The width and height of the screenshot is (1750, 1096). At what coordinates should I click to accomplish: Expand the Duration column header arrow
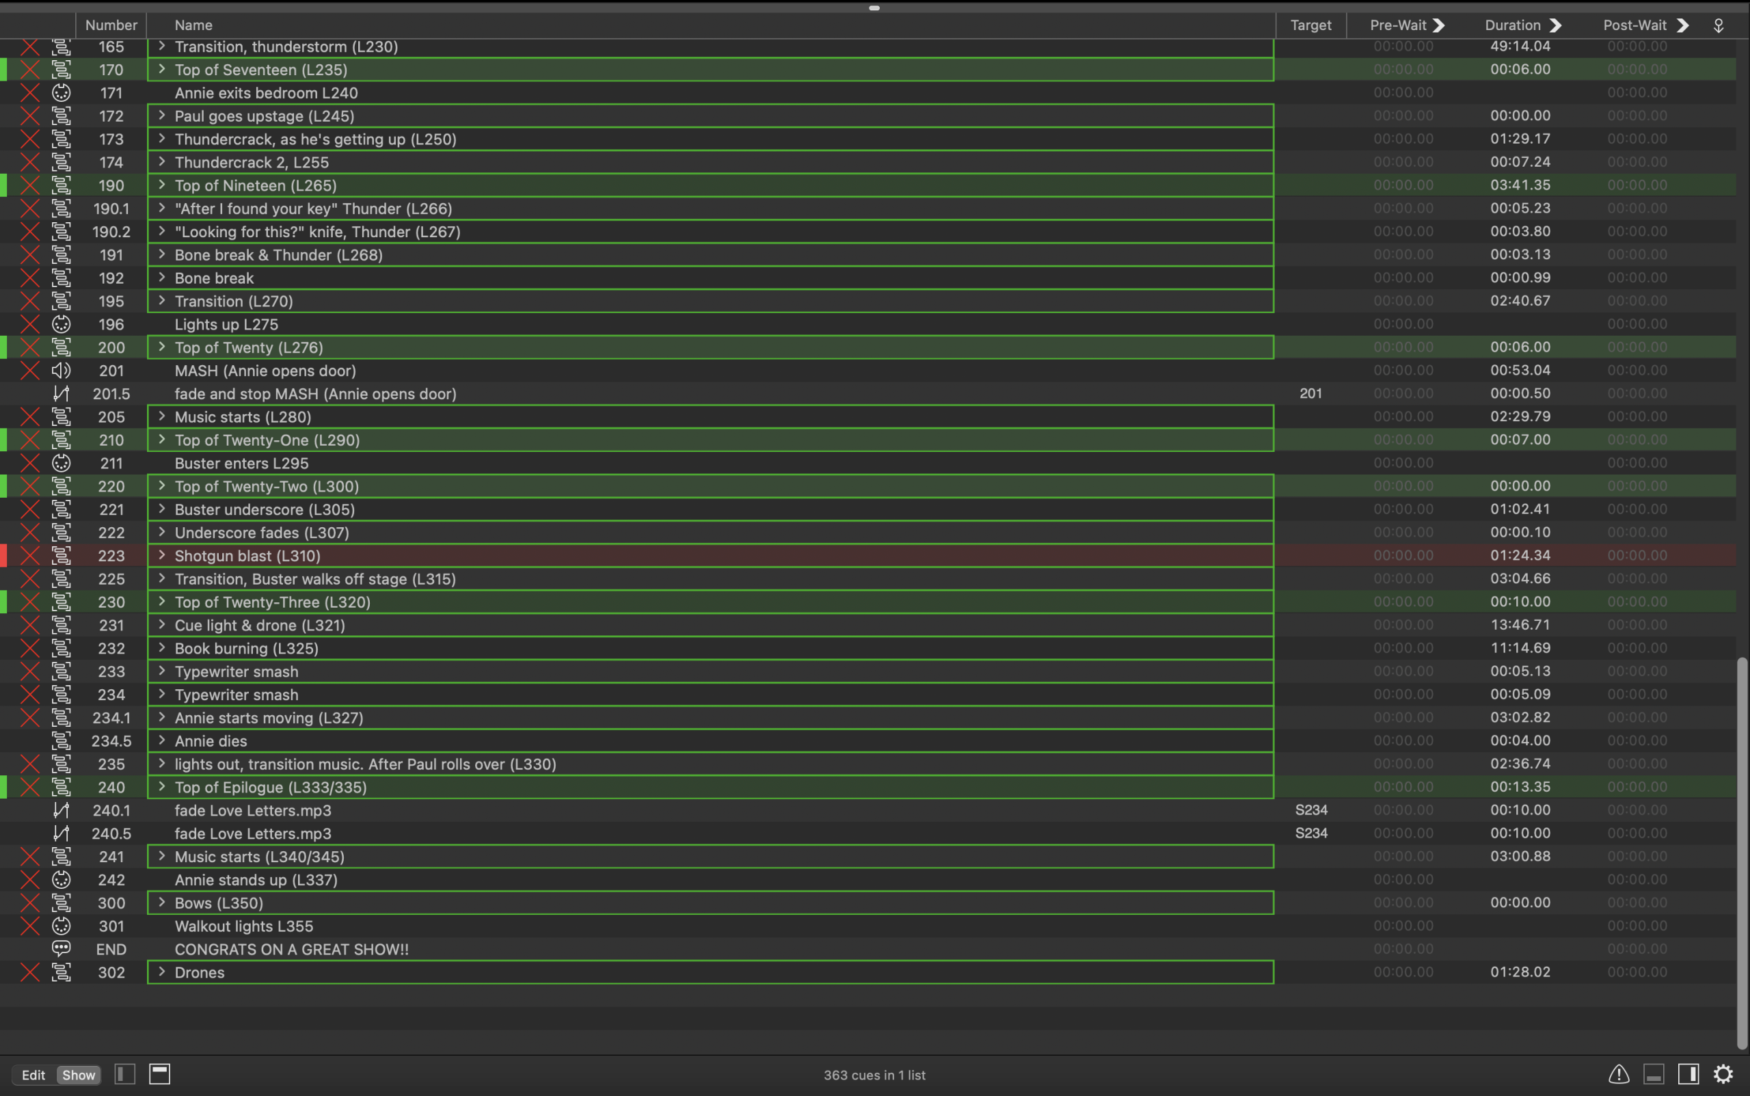tap(1555, 25)
